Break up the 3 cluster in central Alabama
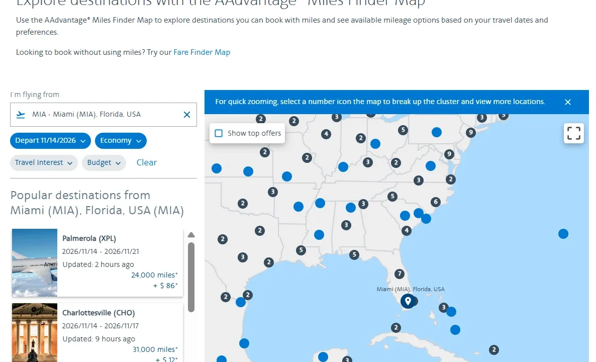 coord(346,225)
